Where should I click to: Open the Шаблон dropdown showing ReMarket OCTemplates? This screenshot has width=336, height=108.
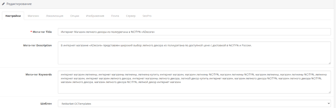point(194,104)
